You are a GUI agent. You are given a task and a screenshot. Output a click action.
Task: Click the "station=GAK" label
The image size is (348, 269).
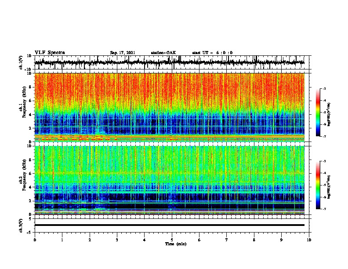click(163, 53)
